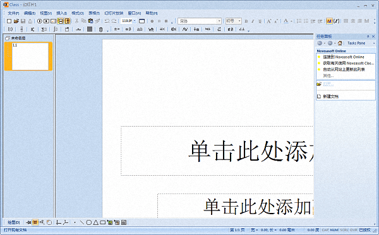This screenshot has height=235, width=379.
Task: Click the record circle button
Action: (152, 21)
